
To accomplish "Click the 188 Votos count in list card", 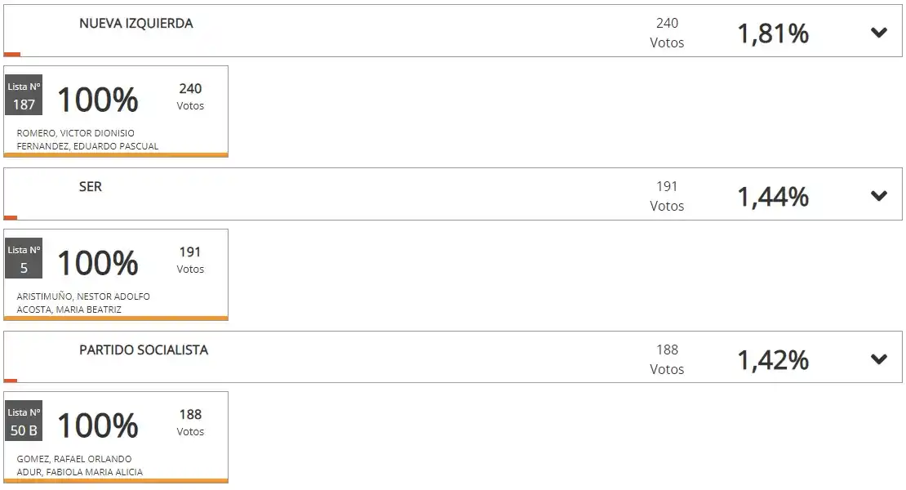I will (x=190, y=422).
